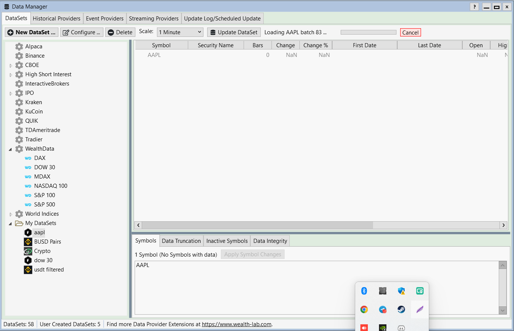Click the BUSD Pairs Binance icon
This screenshot has width=514, height=331.
(x=28, y=242)
